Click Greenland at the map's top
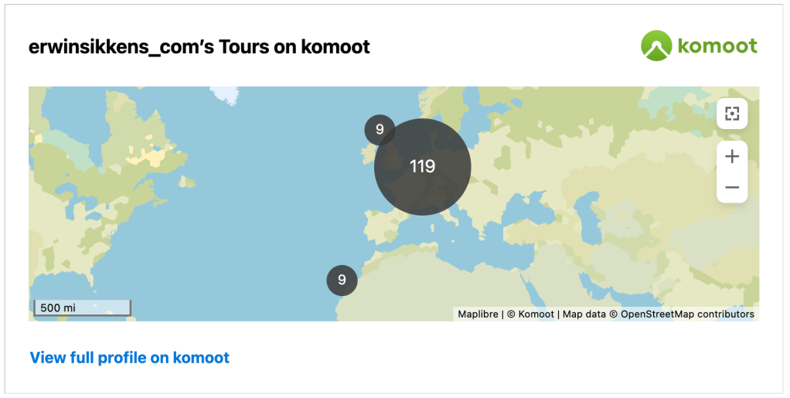Viewport: 790px width, 398px height. tap(226, 93)
